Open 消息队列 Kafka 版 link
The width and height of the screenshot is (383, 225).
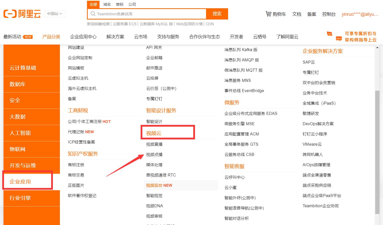tap(241, 50)
